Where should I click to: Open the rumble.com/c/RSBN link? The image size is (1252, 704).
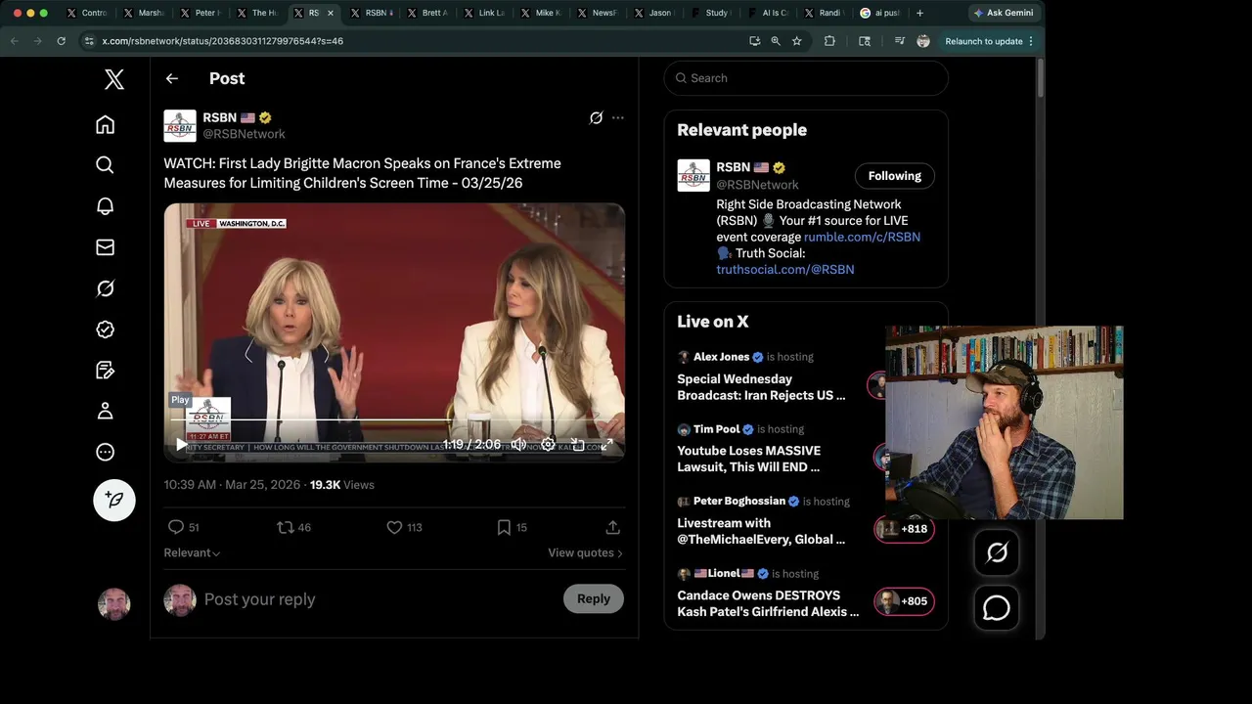(862, 237)
